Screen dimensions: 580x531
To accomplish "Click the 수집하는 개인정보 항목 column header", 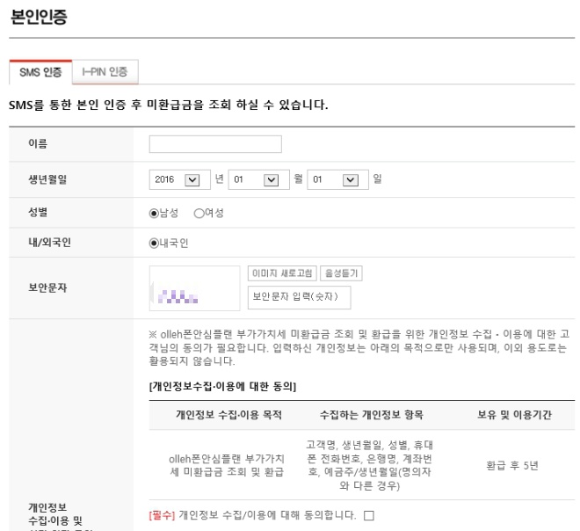I will [x=372, y=415].
